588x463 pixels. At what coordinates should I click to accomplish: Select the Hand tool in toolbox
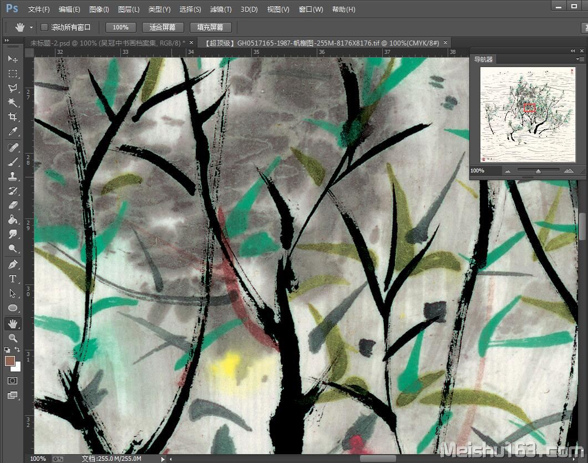[13, 323]
